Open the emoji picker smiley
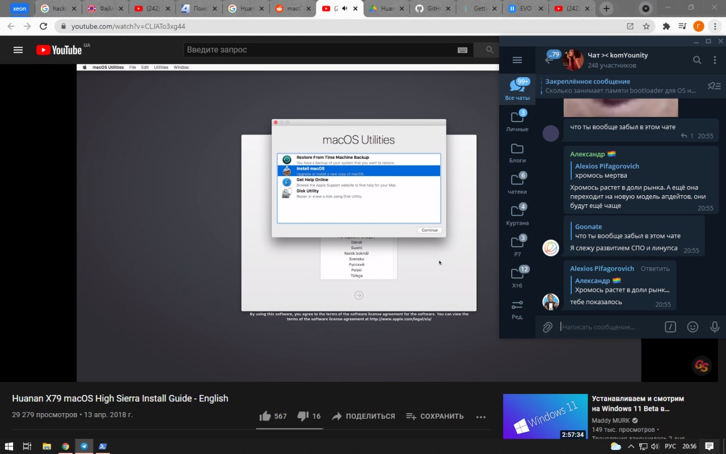The height and width of the screenshot is (454, 726). point(693,327)
